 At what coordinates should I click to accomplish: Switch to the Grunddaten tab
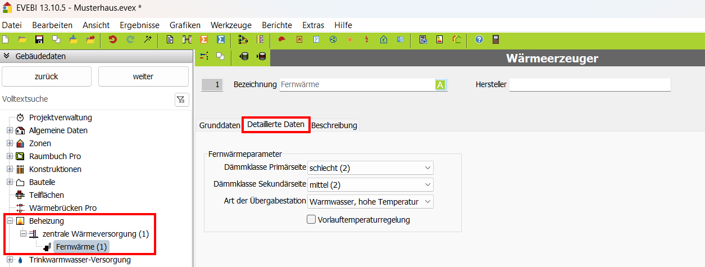click(x=219, y=125)
